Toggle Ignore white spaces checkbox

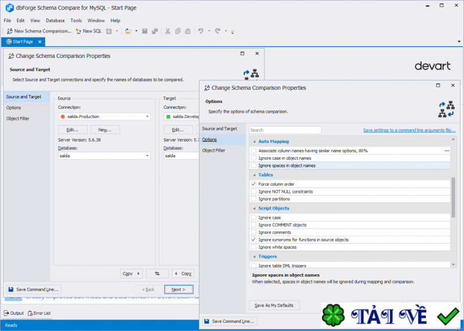click(253, 247)
